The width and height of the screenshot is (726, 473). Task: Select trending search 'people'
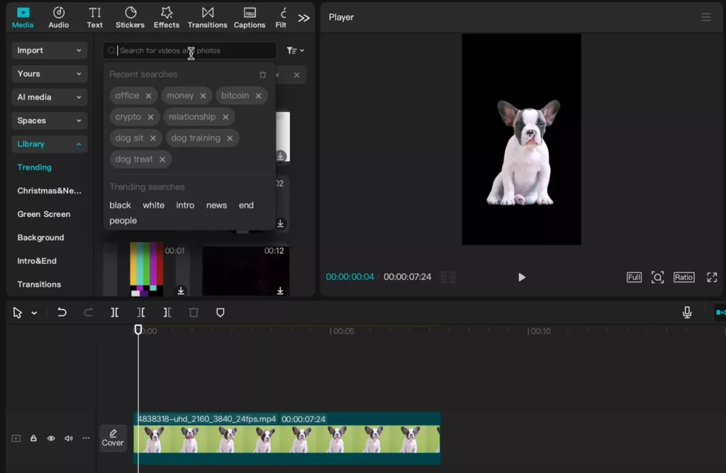point(123,221)
